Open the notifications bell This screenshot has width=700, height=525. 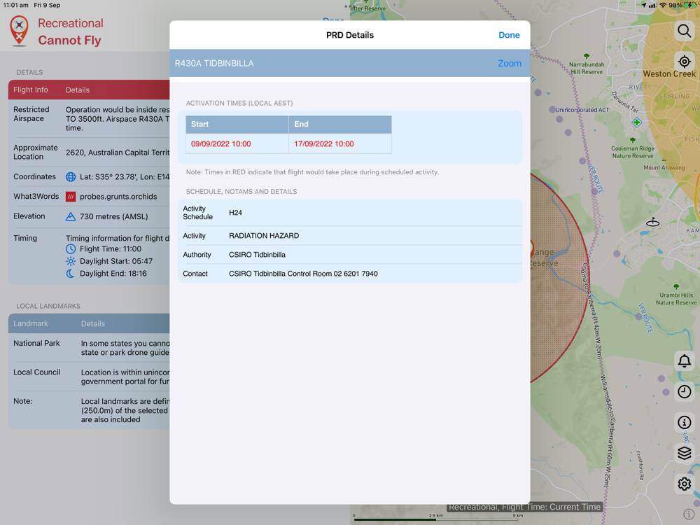[x=684, y=360]
